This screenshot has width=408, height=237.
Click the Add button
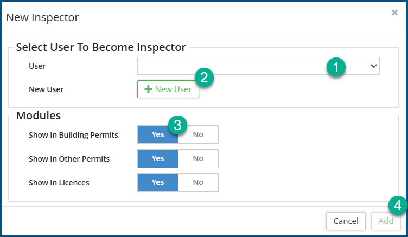click(386, 221)
